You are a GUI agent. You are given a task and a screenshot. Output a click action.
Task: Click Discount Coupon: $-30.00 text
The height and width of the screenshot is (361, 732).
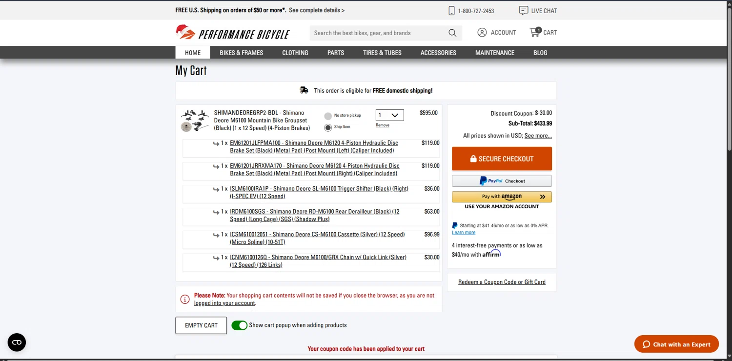coord(521,113)
